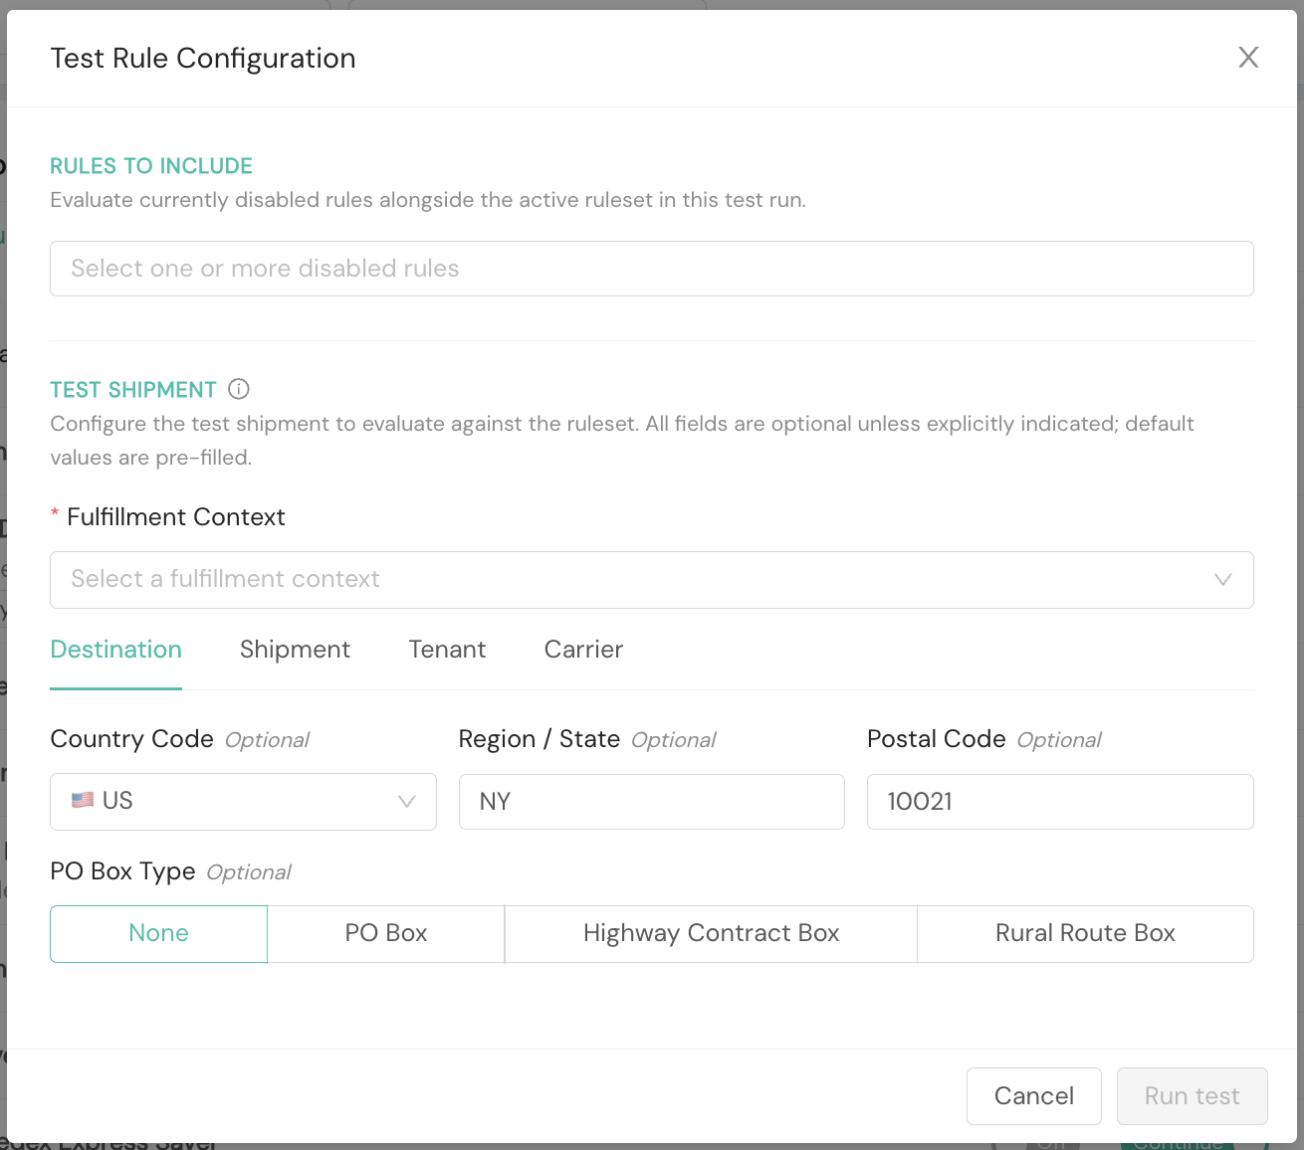Select Highway Contract Box option
This screenshot has height=1150, width=1304.
[x=712, y=934]
